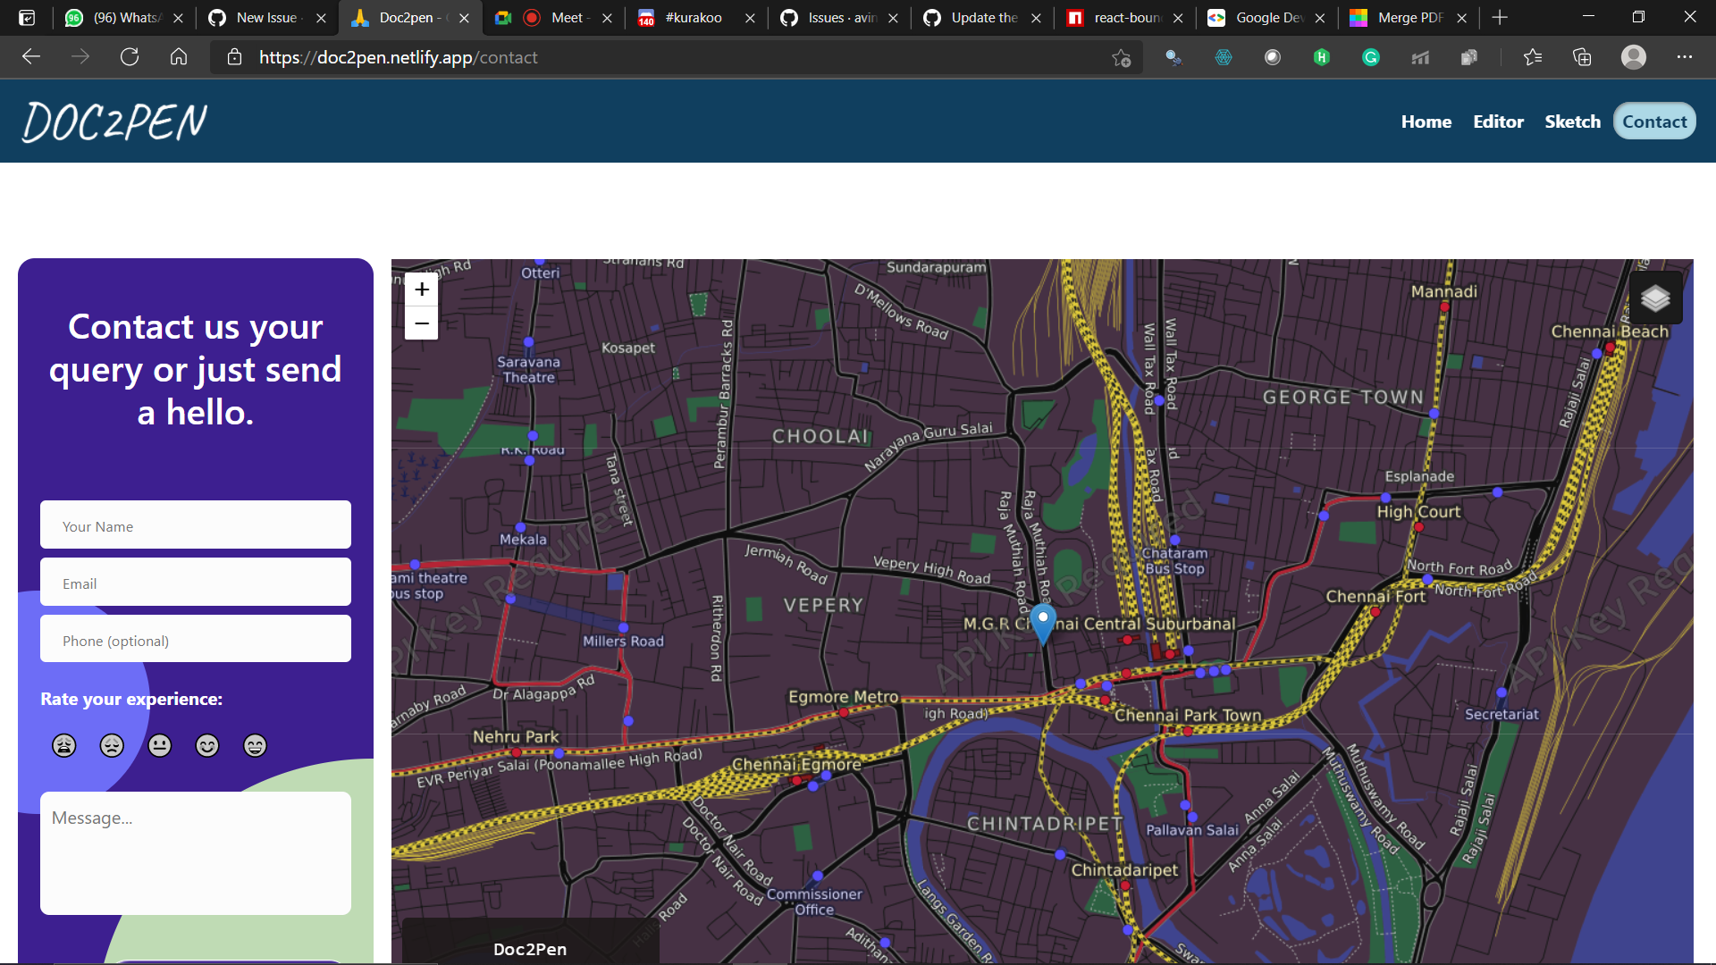This screenshot has height=965, width=1716.
Task: Focus the Your Name field
Action: 196,525
